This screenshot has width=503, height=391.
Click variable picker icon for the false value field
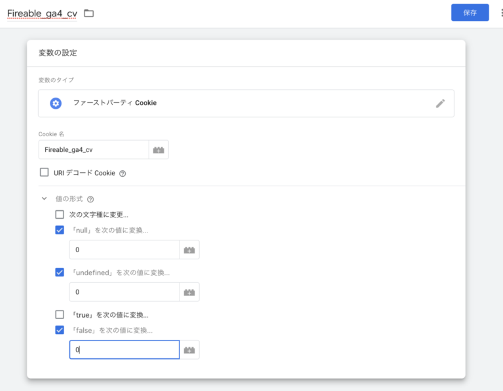click(x=189, y=350)
